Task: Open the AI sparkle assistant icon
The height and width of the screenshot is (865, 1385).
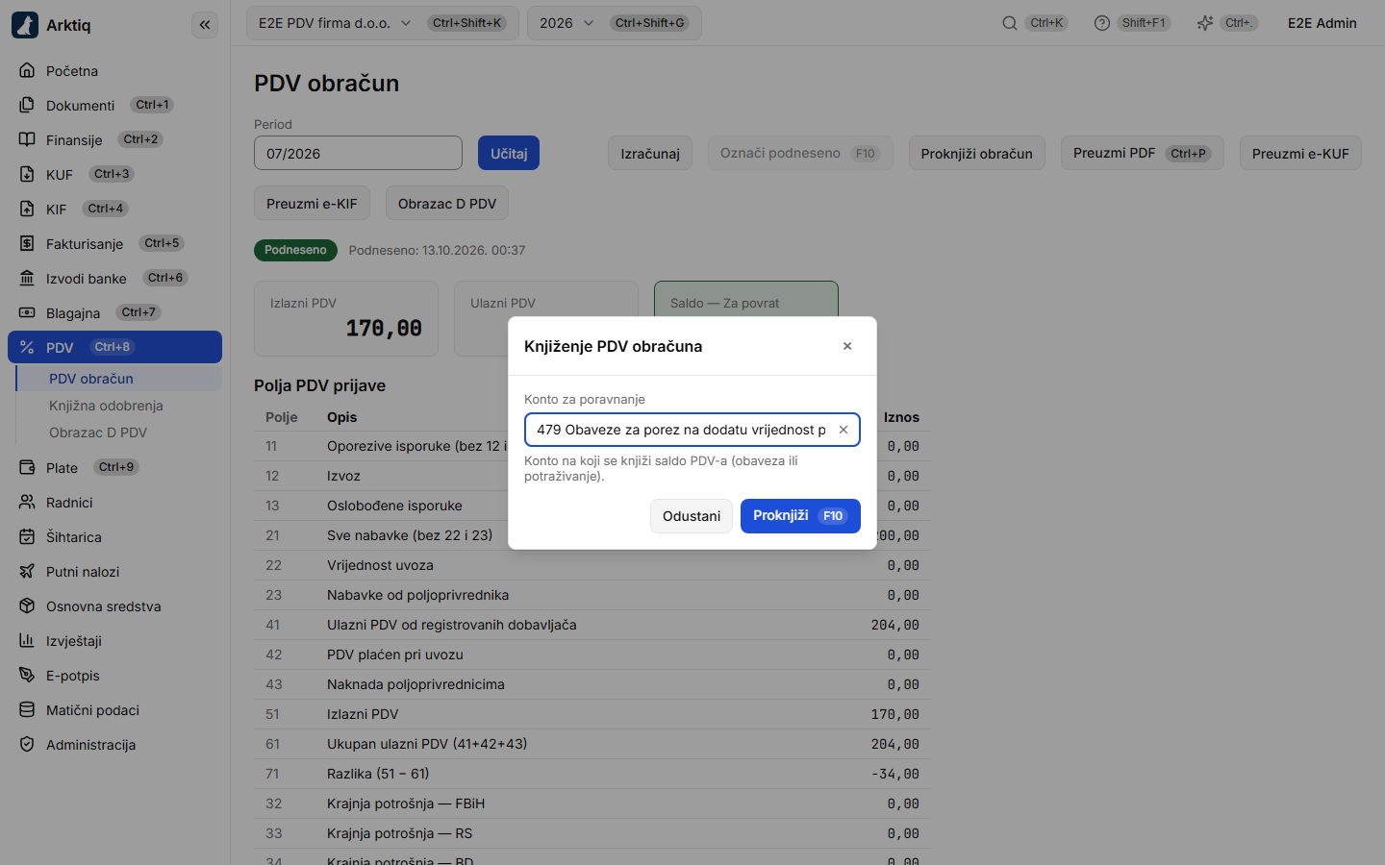Action: (1205, 23)
